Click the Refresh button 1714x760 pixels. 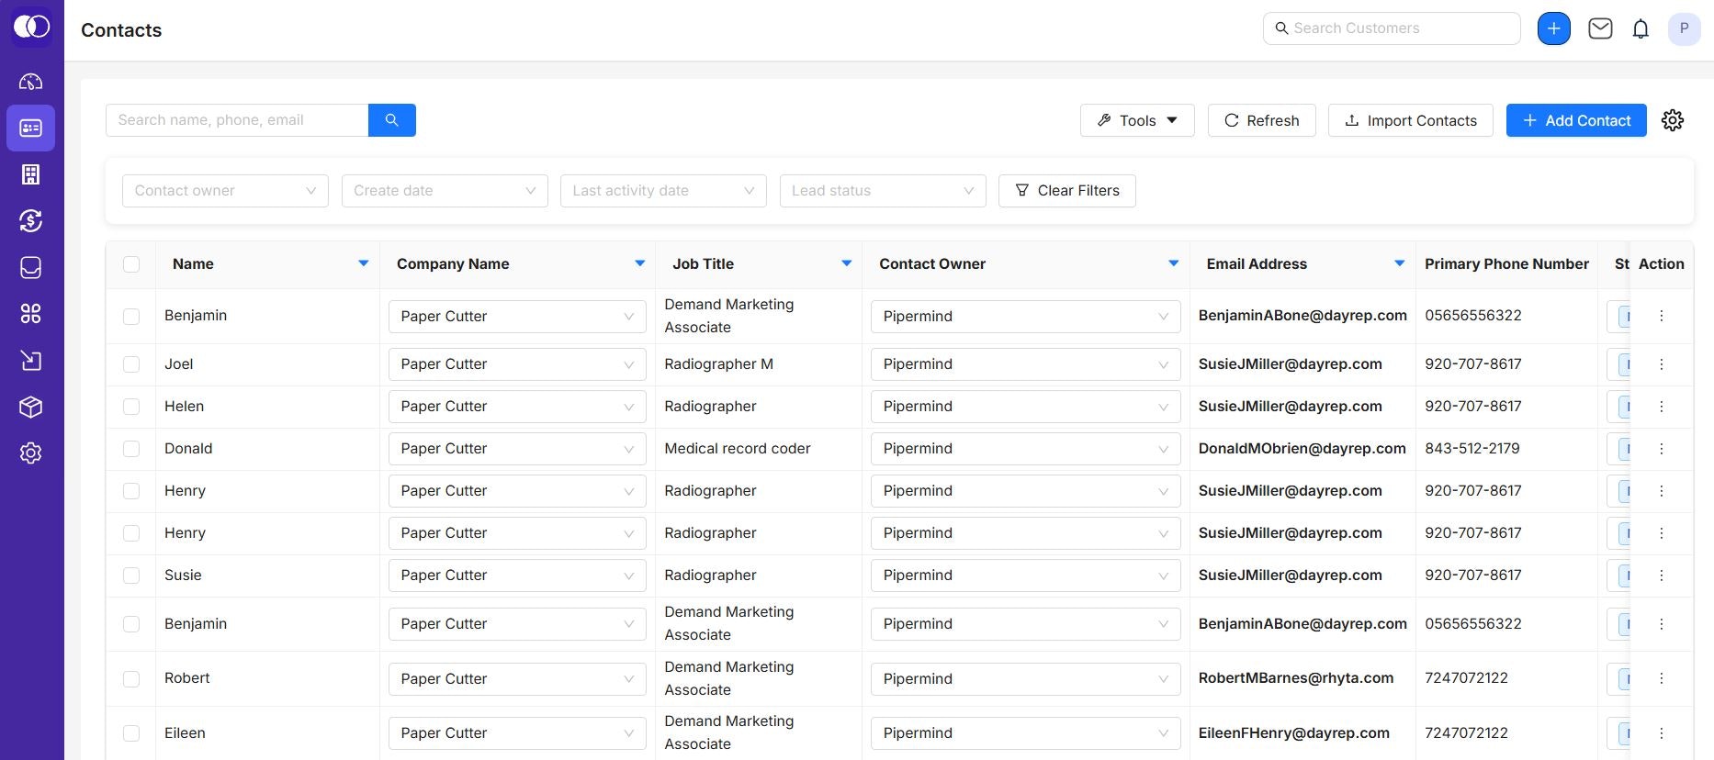1261,120
